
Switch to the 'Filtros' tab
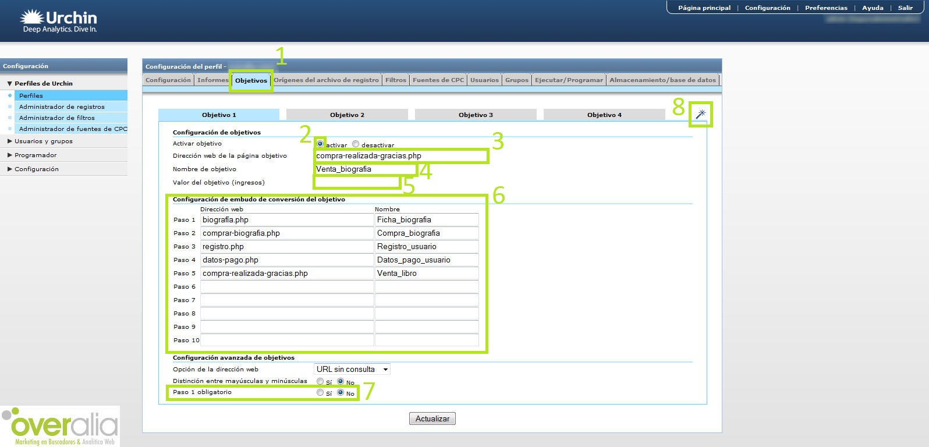(395, 80)
